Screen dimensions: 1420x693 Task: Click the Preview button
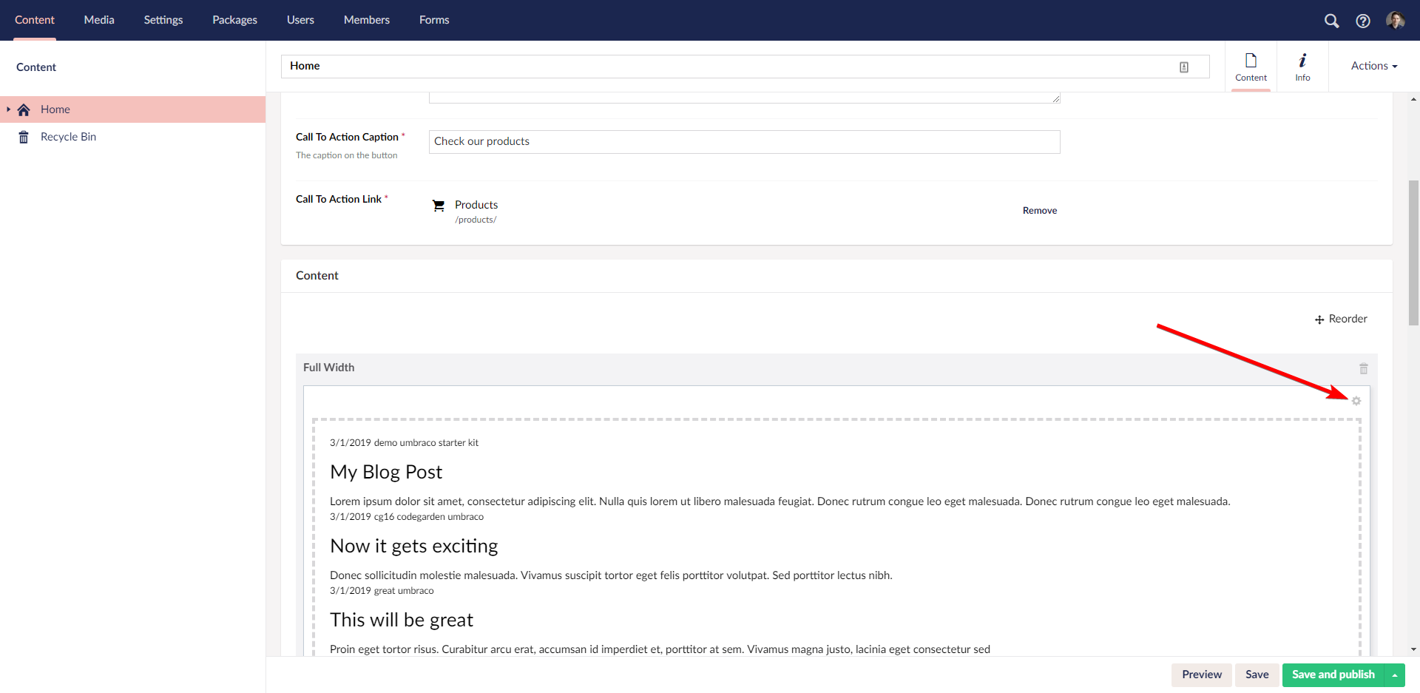[x=1202, y=675]
